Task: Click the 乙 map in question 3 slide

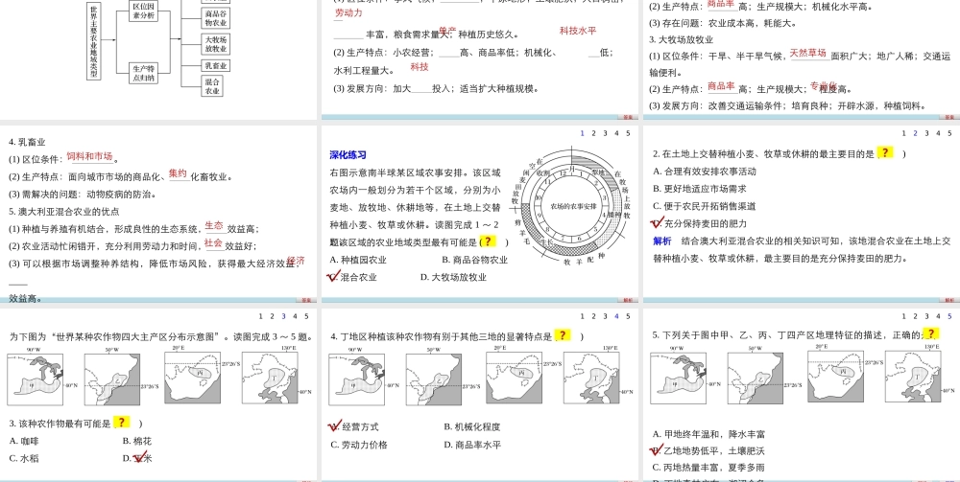Action: tap(112, 379)
